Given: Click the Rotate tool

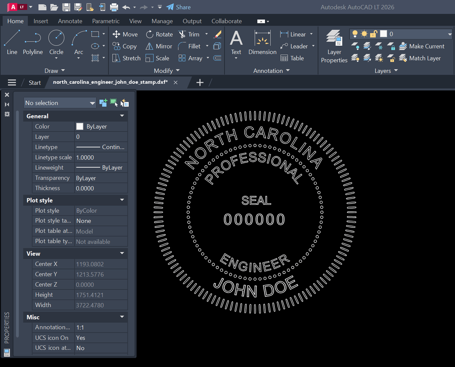Looking at the screenshot, I should coord(159,34).
